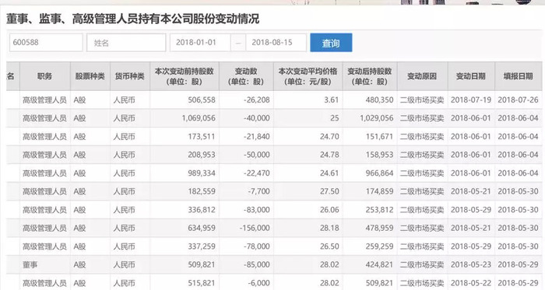Click the 变动后持股数 column header
545x290 pixels.
pos(370,76)
